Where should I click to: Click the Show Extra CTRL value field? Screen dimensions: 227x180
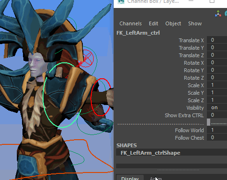tap(217, 115)
